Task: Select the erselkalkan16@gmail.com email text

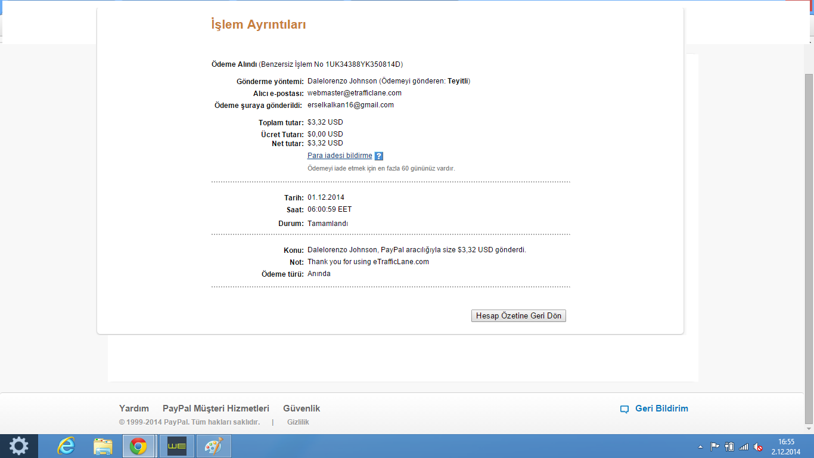Action: point(350,105)
